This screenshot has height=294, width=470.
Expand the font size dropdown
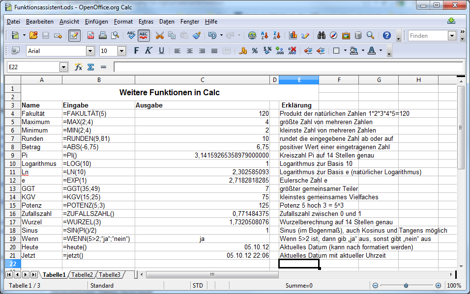coord(121,51)
